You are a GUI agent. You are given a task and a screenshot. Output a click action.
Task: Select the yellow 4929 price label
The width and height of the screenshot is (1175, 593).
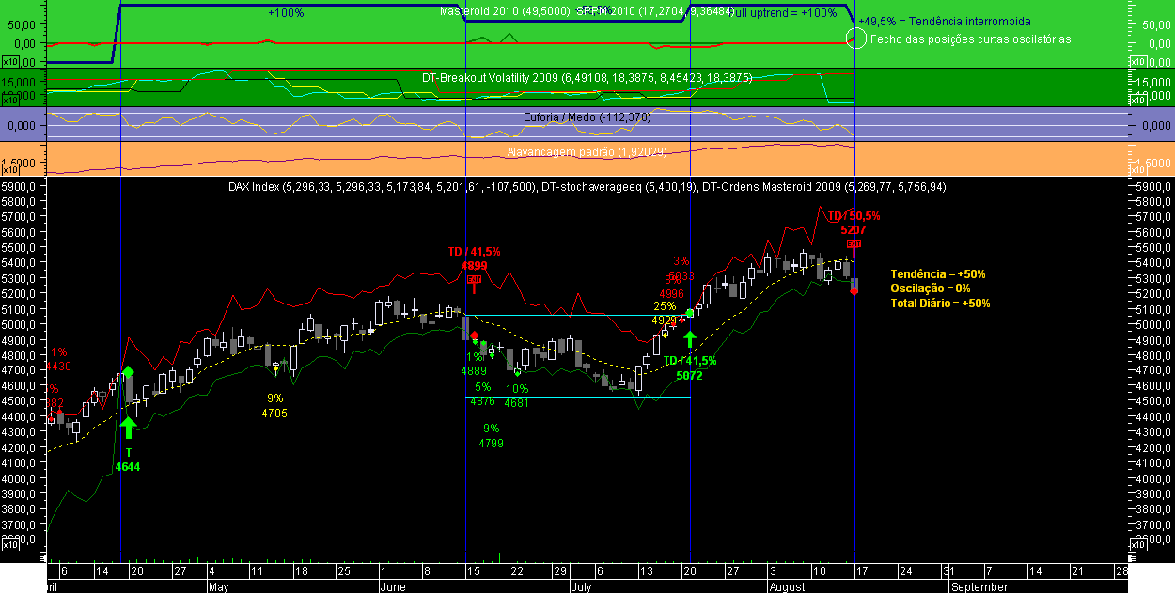pos(665,320)
